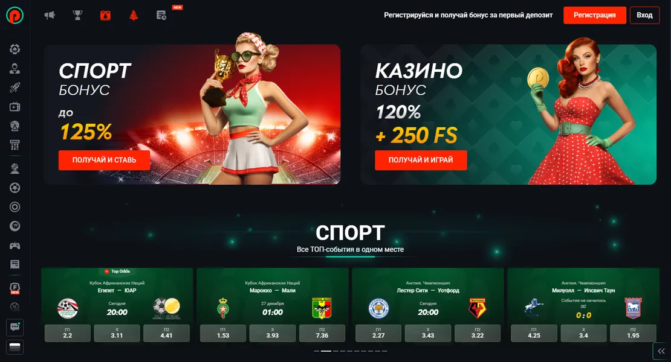Click the Вход login button

pyautogui.click(x=644, y=15)
